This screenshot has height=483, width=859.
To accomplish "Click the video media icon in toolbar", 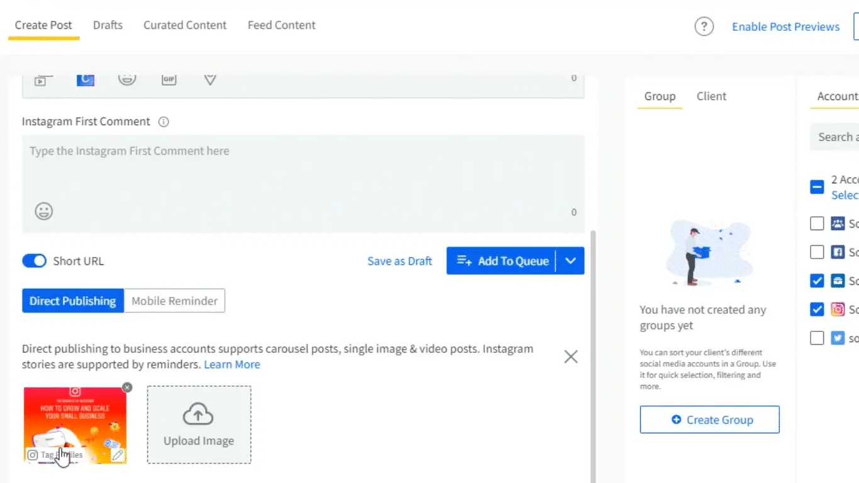I will tap(40, 80).
